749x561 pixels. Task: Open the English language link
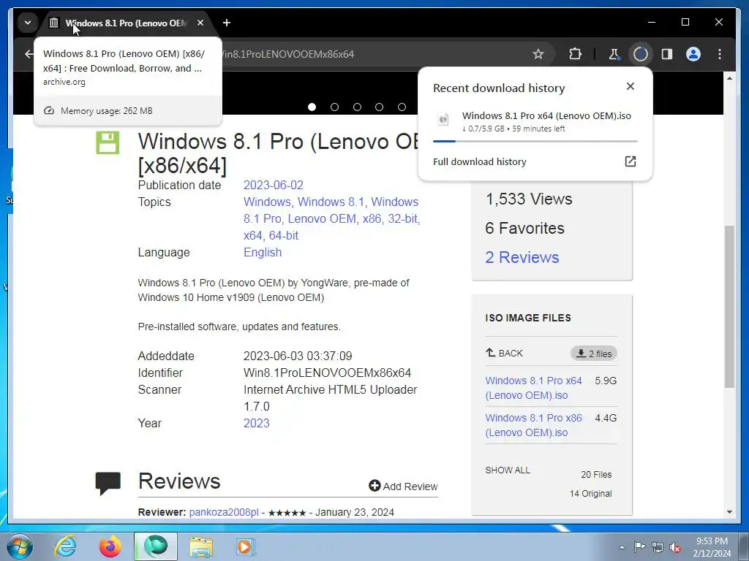click(263, 252)
